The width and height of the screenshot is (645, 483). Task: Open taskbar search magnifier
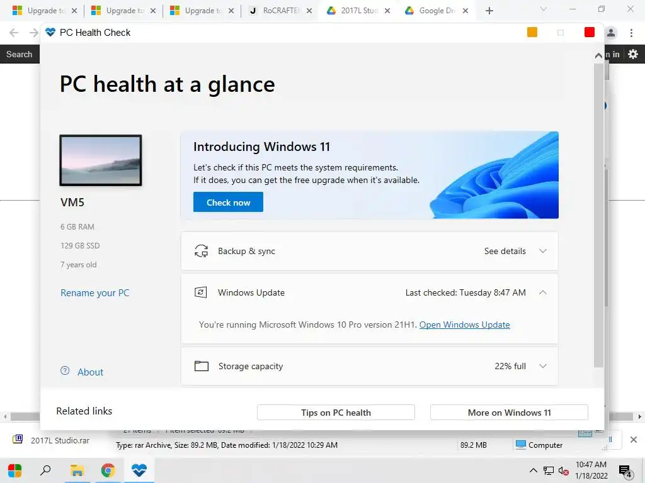point(45,470)
